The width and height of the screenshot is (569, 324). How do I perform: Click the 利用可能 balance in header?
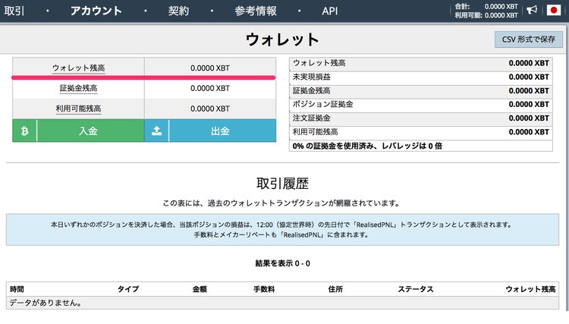486,15
